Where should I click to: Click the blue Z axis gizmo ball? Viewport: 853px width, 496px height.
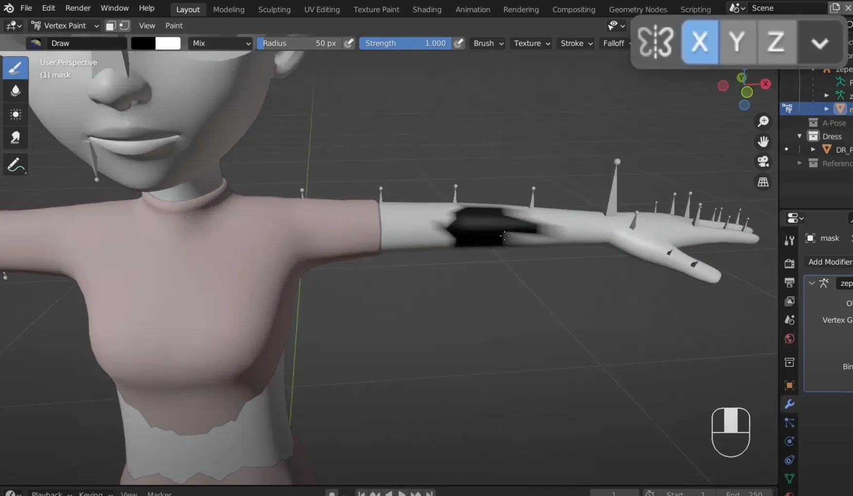[x=744, y=105]
